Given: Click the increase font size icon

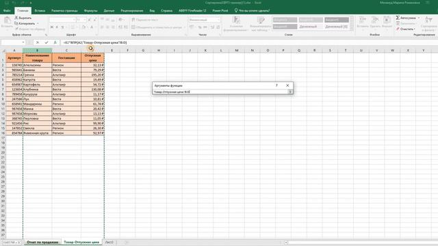Looking at the screenshot, I should point(90,20).
